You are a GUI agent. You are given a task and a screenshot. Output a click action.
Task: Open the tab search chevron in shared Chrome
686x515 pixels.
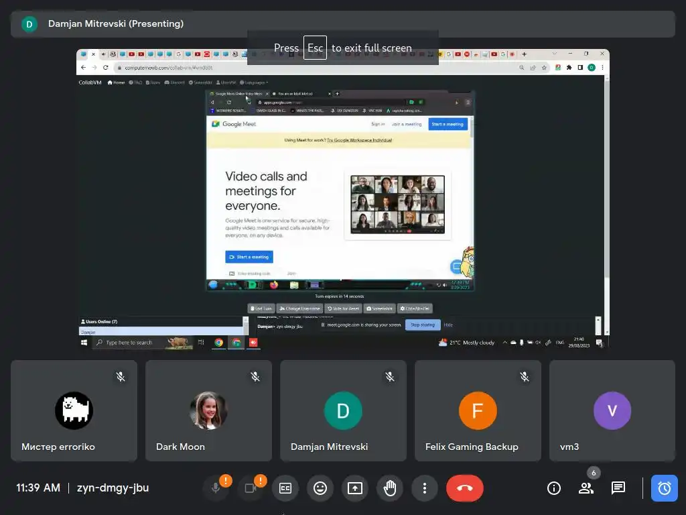coord(554,54)
